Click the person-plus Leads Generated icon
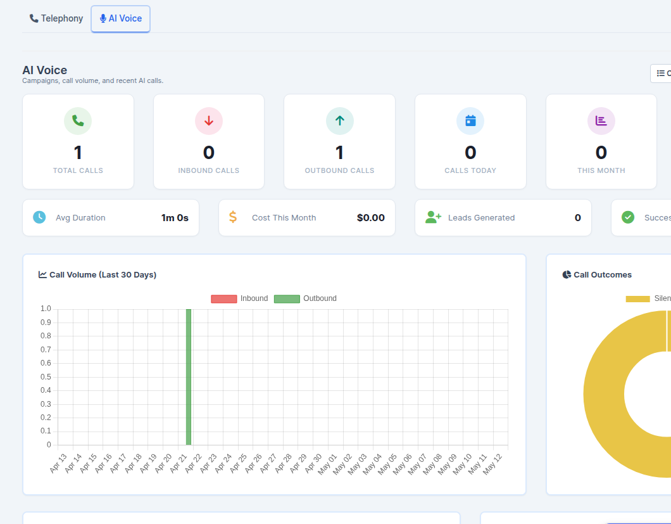671x524 pixels. (433, 217)
